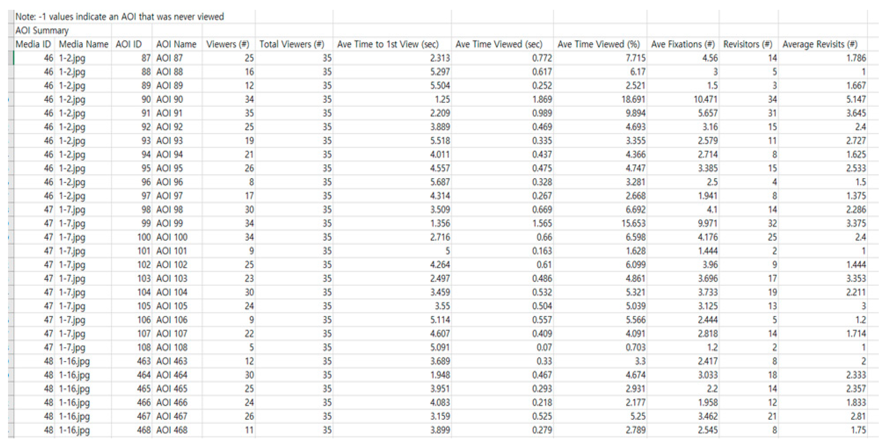
Task: Select the Media Name header cell
Action: (x=84, y=44)
